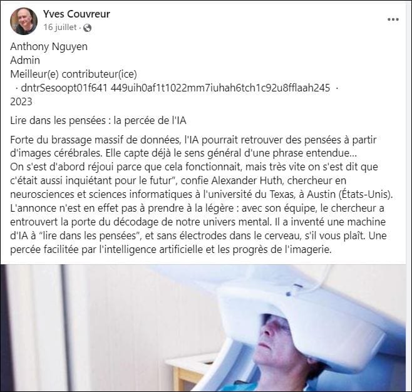412x392 pixels.
Task: Open the three-dots post options menu
Action: (x=393, y=19)
